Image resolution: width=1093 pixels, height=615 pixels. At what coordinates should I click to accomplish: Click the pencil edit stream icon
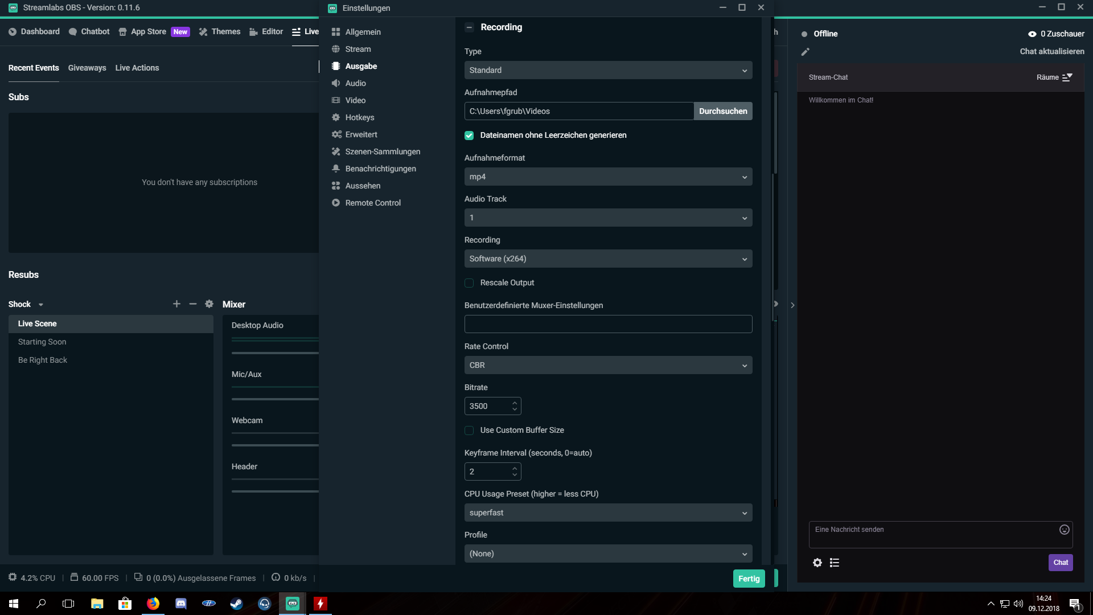(x=805, y=52)
